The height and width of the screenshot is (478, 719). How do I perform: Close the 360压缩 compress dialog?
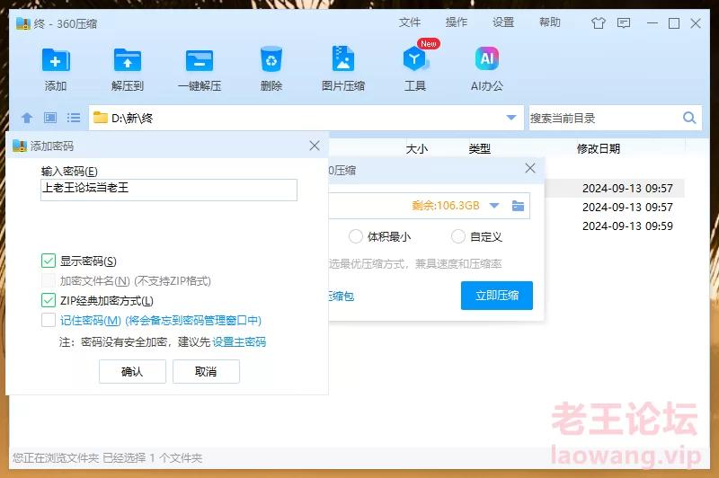(x=530, y=168)
